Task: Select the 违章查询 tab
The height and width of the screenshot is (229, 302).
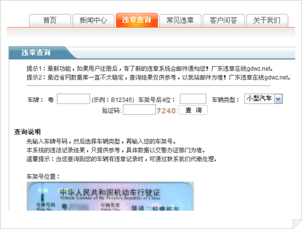Action: click(137, 20)
